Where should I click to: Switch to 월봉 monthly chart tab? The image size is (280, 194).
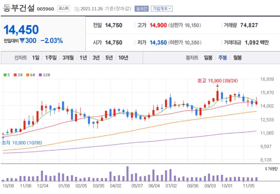(x=237, y=58)
